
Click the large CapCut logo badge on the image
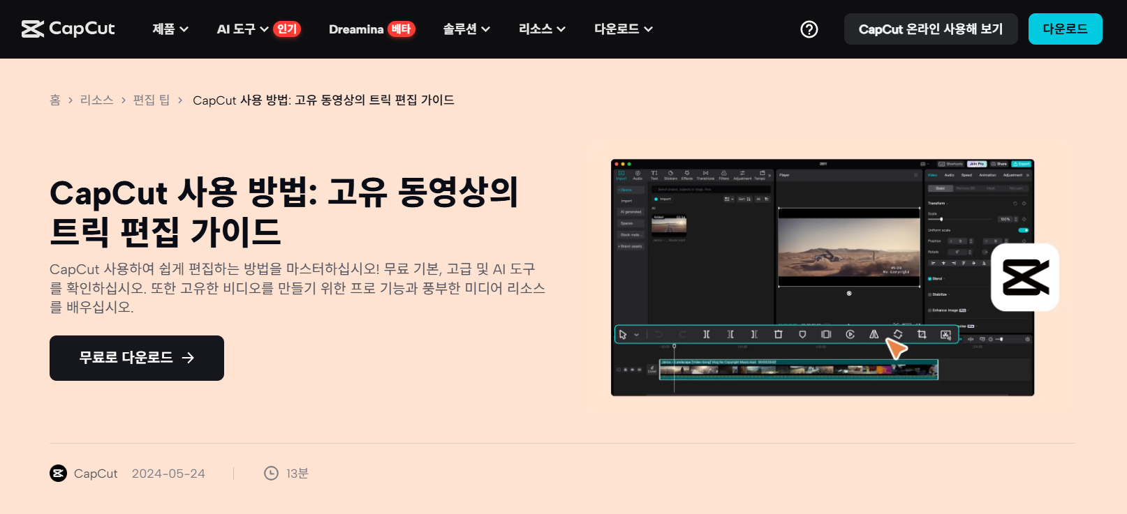pyautogui.click(x=1025, y=278)
